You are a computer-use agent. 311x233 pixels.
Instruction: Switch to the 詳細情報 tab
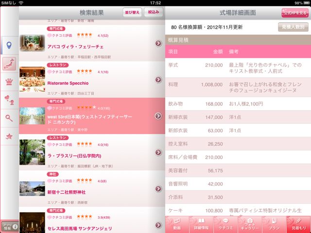click(x=201, y=224)
